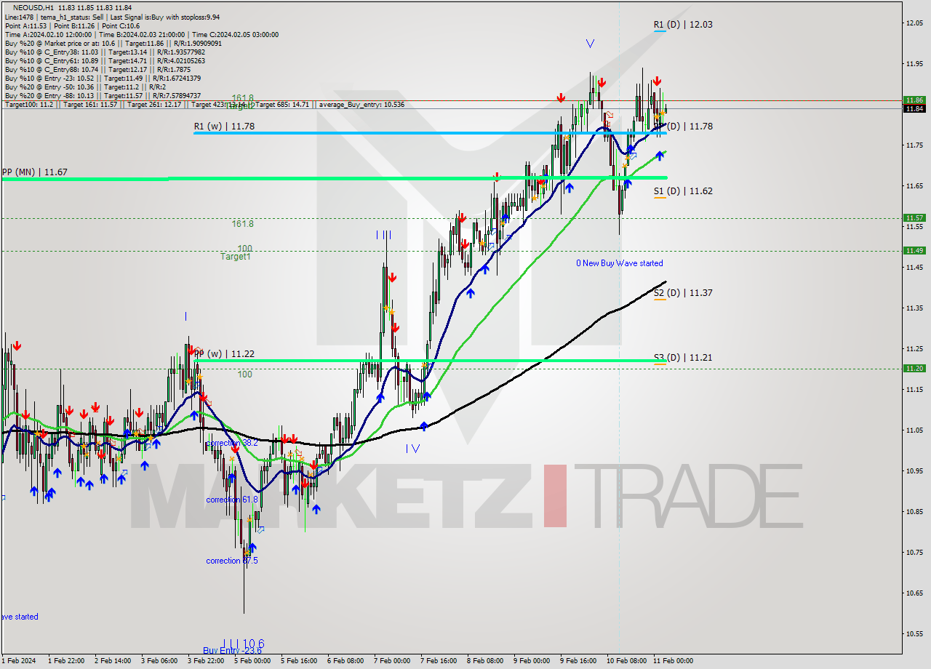Click the '10 Feb 08:00' time axis label
The image size is (931, 669).
[x=626, y=661]
